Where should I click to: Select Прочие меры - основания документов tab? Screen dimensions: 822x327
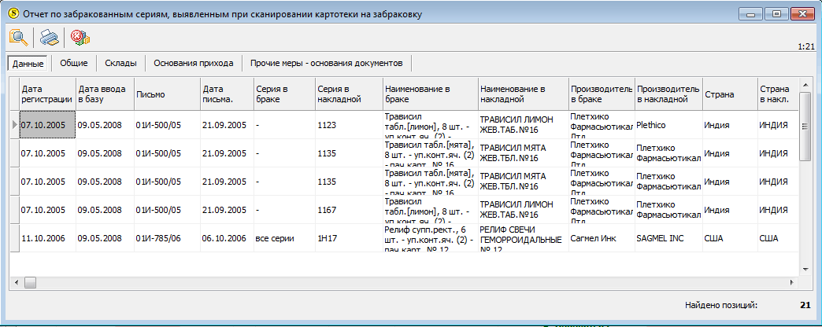click(326, 64)
